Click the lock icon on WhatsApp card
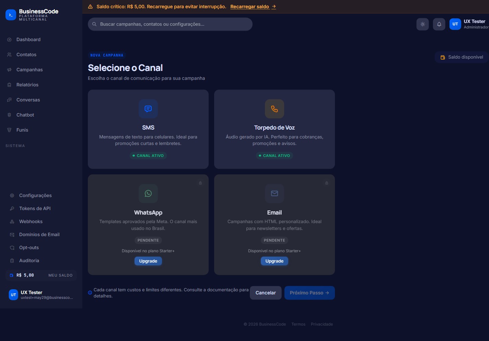This screenshot has width=489, height=341. pos(200,183)
